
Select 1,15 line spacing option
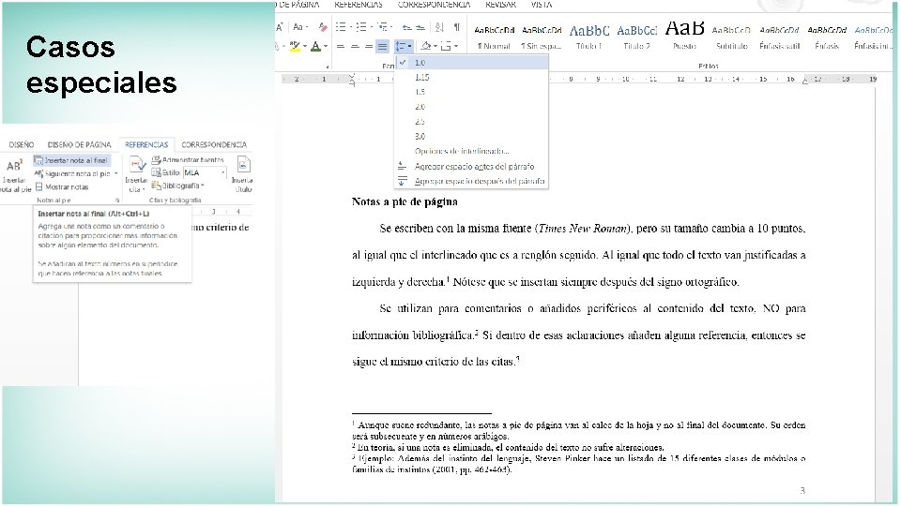click(x=471, y=78)
